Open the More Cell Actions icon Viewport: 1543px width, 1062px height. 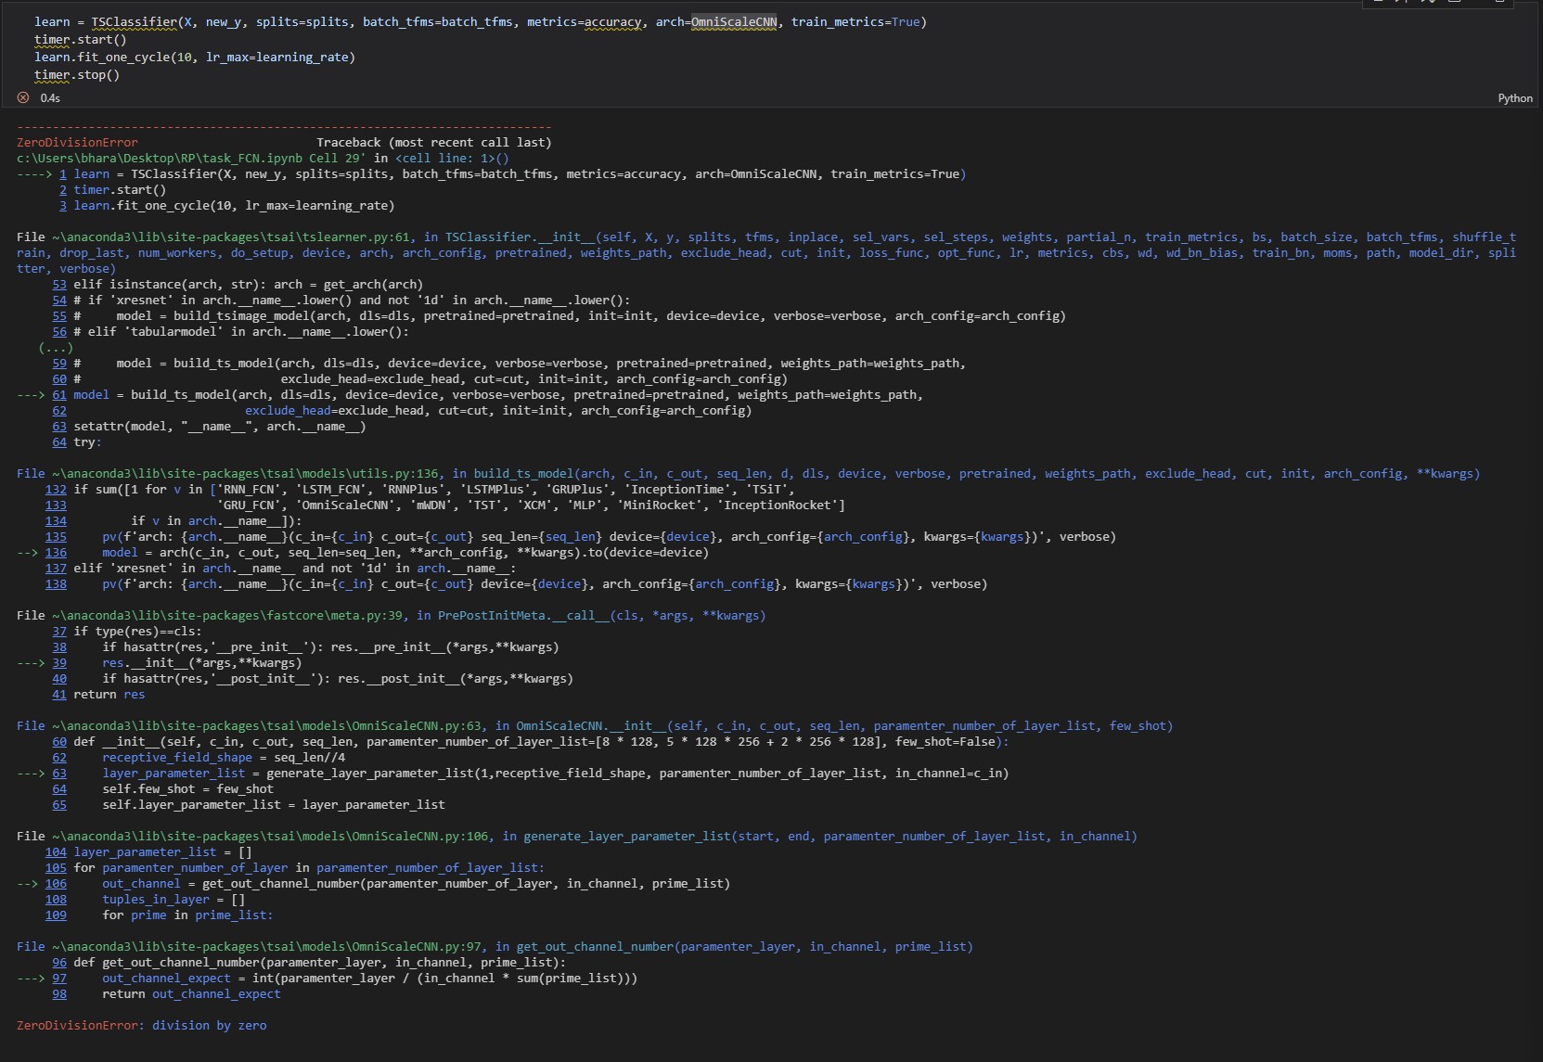pos(1498,3)
